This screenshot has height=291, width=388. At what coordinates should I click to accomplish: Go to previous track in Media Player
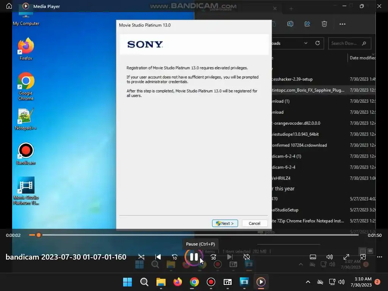(158, 257)
